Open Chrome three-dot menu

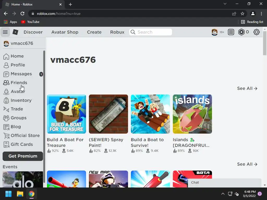[261, 14]
